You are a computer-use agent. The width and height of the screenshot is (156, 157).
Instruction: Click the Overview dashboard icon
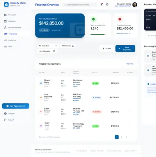(5, 15)
